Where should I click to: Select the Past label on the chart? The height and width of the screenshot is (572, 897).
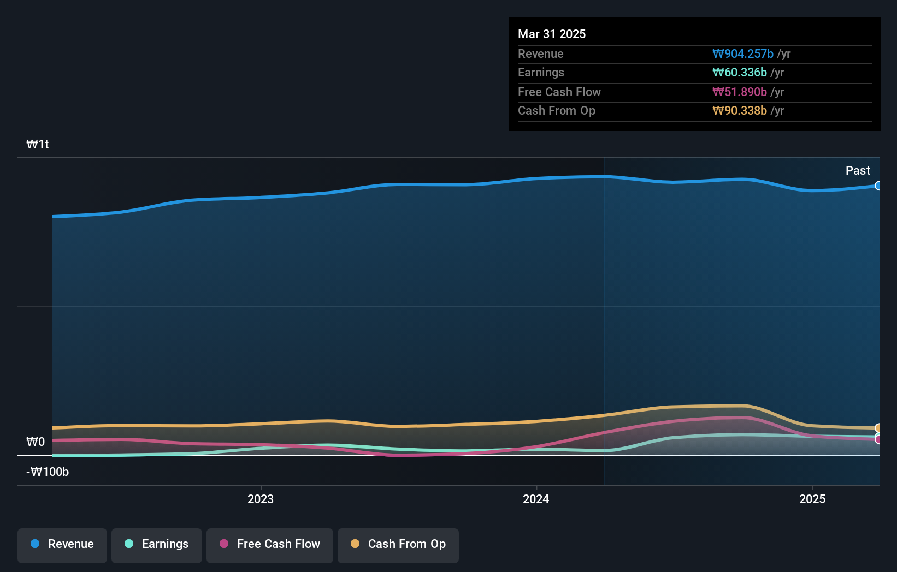point(858,170)
